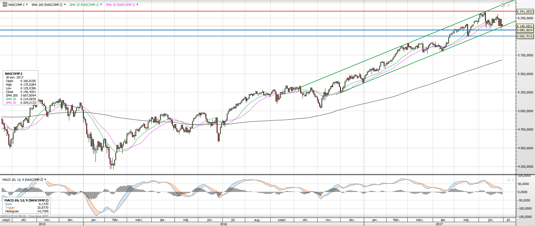Click the 2017 year label on the time axis
Viewport: 535px width, 226px height.
[439, 224]
